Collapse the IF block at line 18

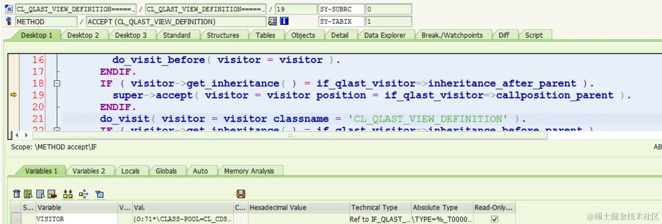point(57,83)
